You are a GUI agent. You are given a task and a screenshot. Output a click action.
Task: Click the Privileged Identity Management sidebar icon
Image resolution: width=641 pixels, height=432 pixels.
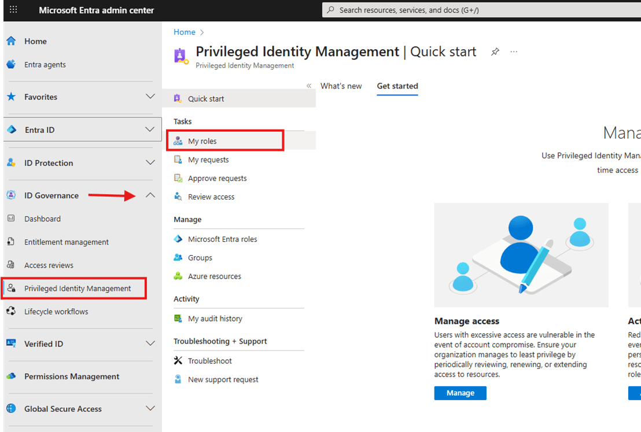coord(12,288)
